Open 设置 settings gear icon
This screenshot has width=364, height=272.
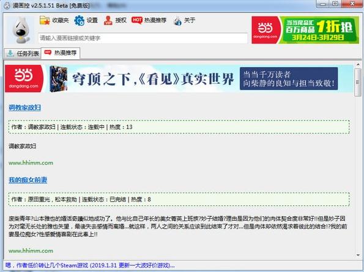[80, 20]
